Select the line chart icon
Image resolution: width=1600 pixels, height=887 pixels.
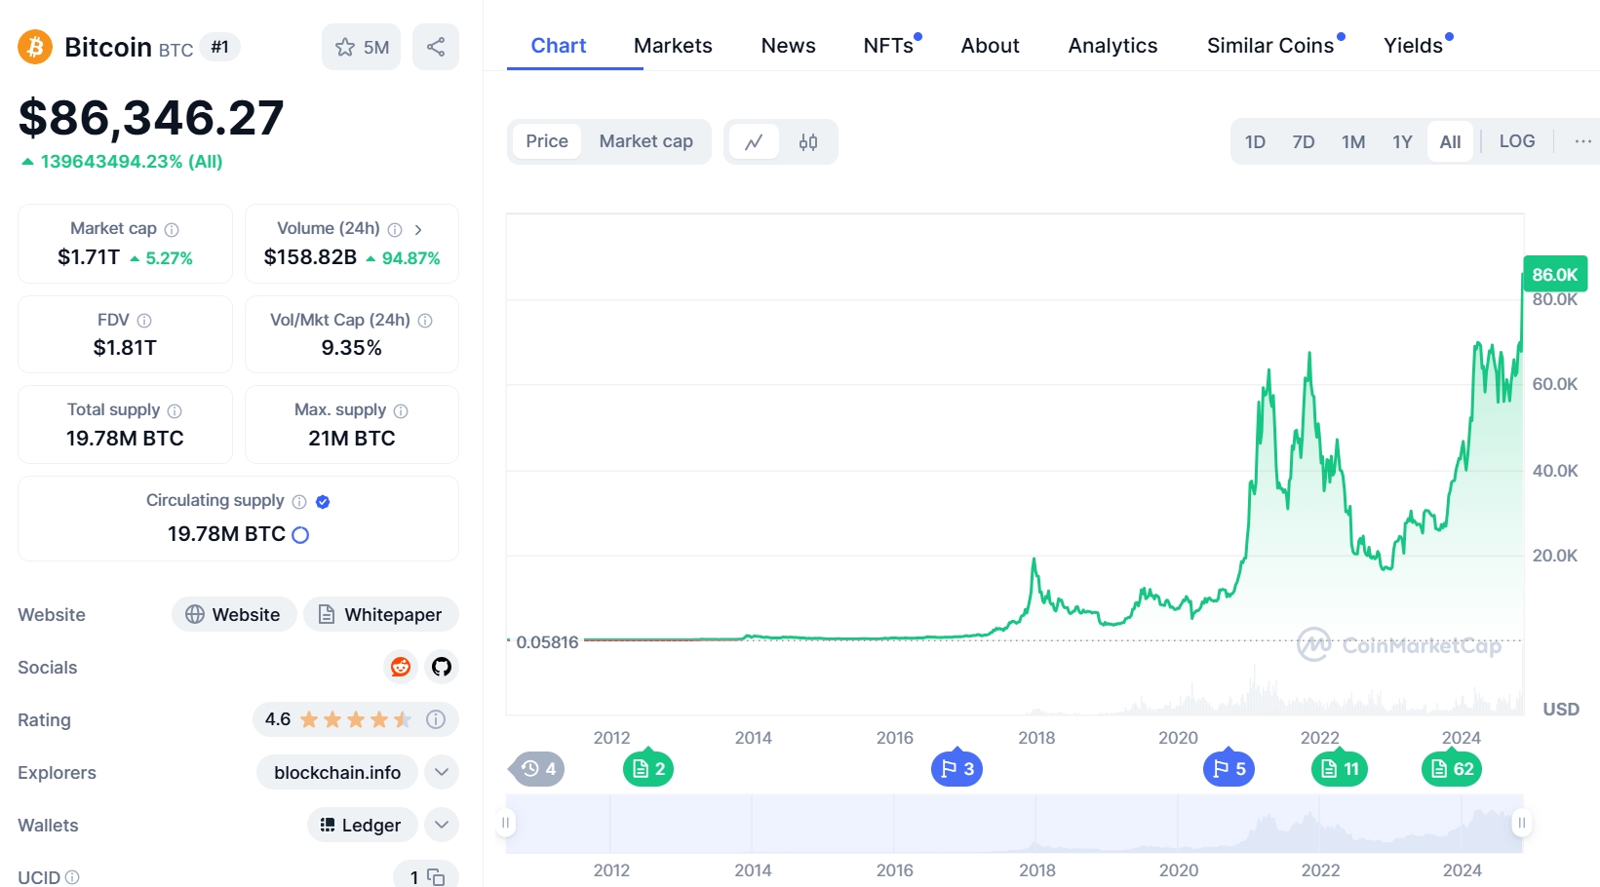(x=754, y=142)
